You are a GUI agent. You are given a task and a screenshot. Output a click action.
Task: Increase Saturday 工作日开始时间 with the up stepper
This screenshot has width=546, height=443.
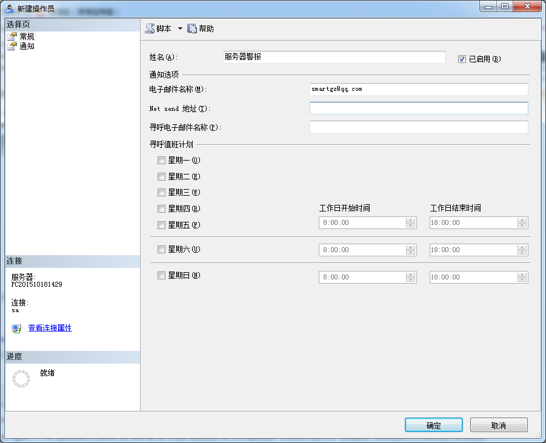411,247
